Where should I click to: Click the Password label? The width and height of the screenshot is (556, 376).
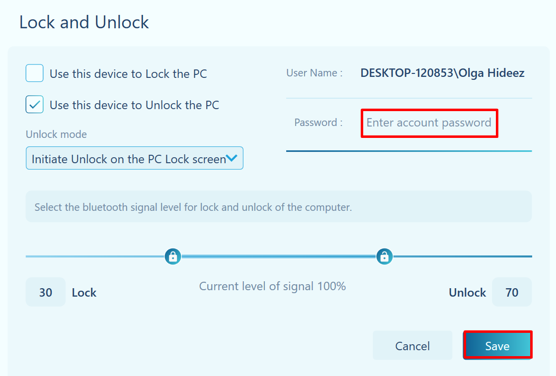pyautogui.click(x=318, y=123)
